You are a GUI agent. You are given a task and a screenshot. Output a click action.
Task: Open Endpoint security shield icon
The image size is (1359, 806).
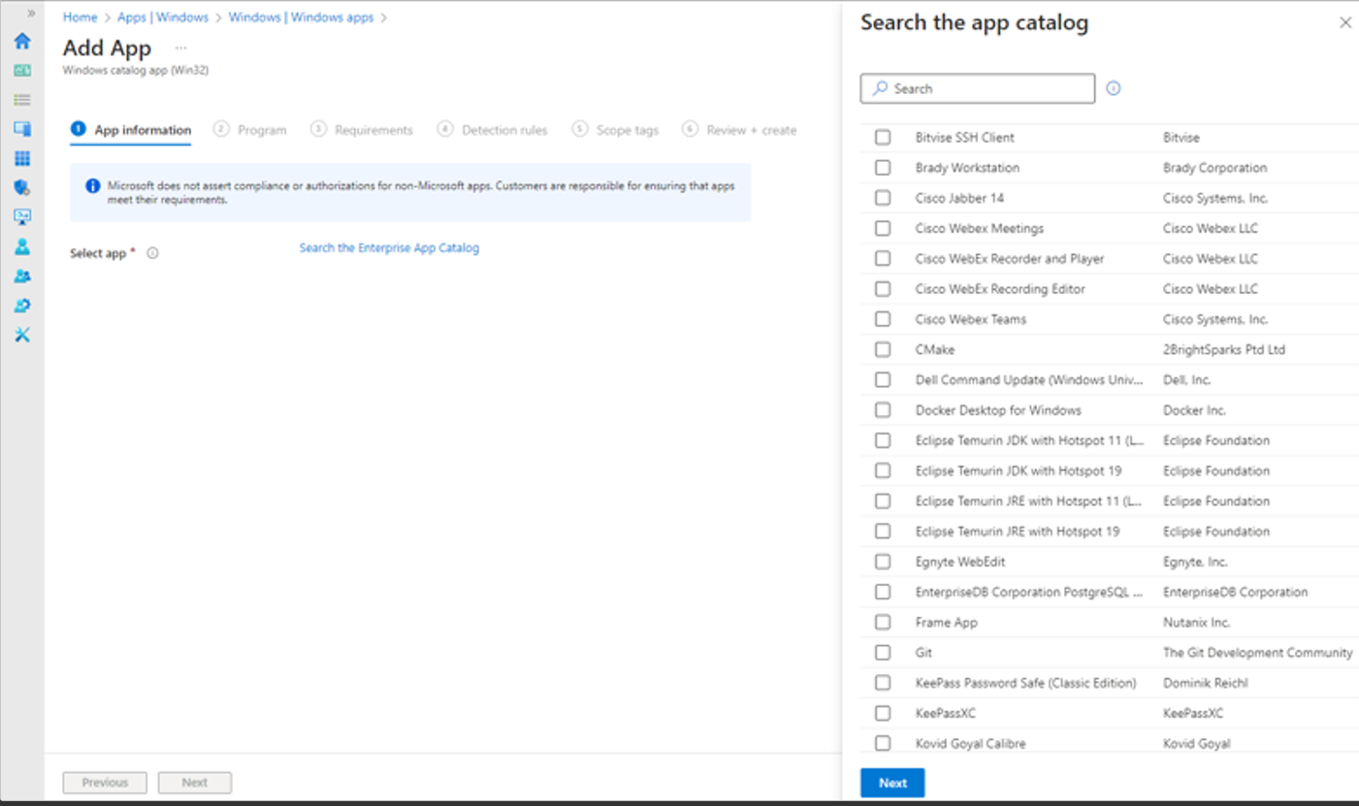22,187
